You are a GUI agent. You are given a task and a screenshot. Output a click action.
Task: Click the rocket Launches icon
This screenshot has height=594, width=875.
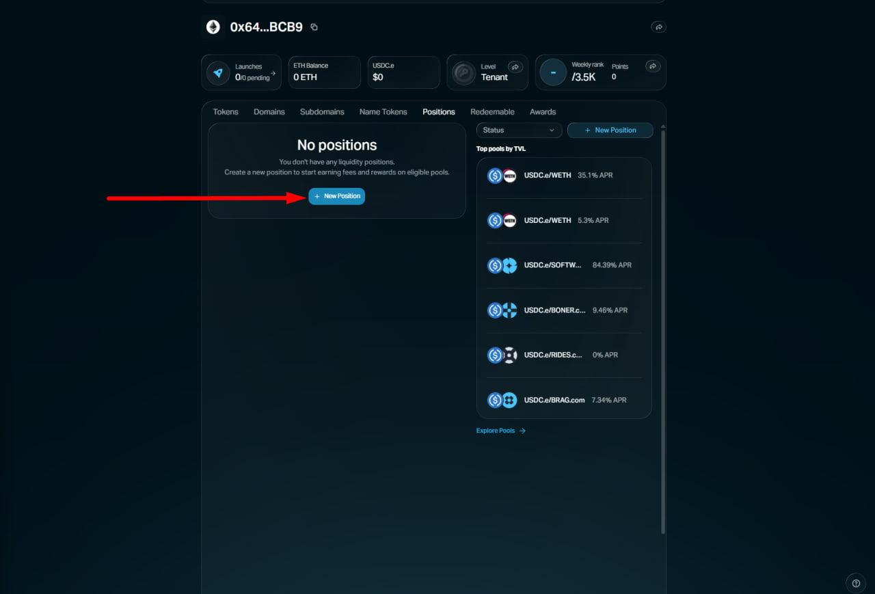218,72
